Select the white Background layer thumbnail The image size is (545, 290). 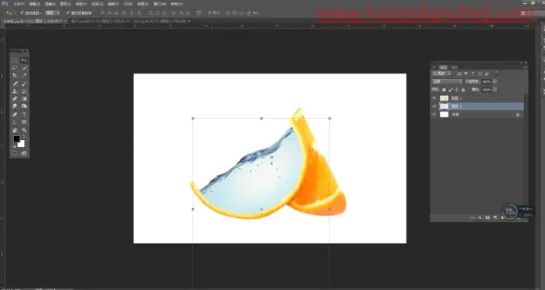coord(445,114)
